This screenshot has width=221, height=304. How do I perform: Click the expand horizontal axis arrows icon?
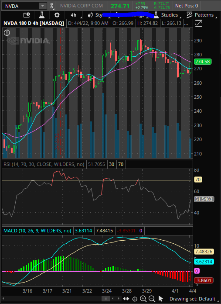pos(126,299)
